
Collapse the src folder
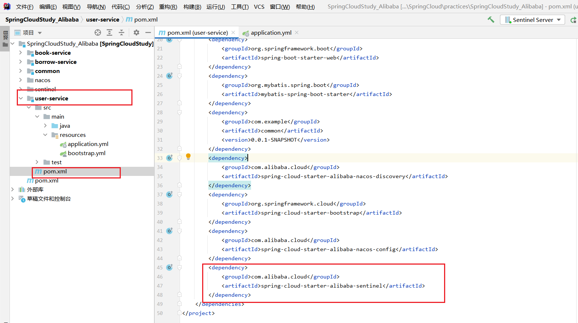29,107
